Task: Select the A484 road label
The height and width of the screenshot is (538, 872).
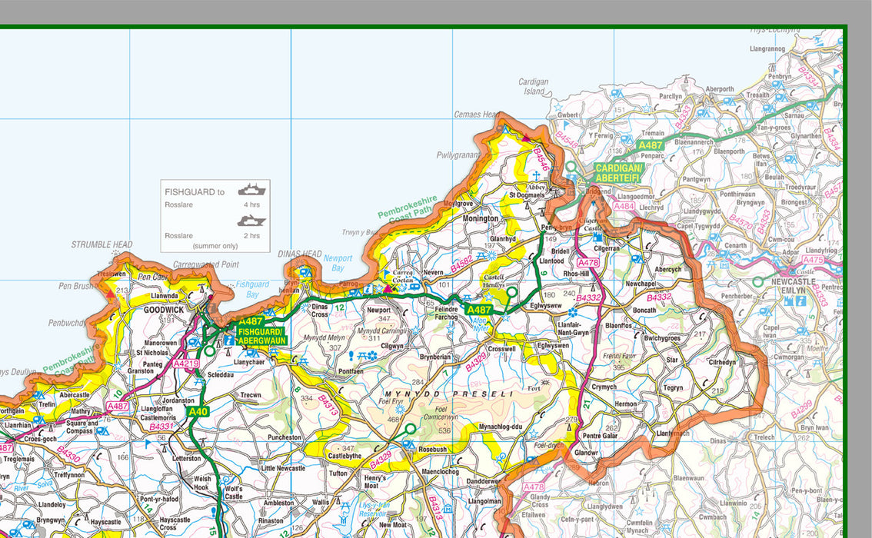Action: [624, 206]
